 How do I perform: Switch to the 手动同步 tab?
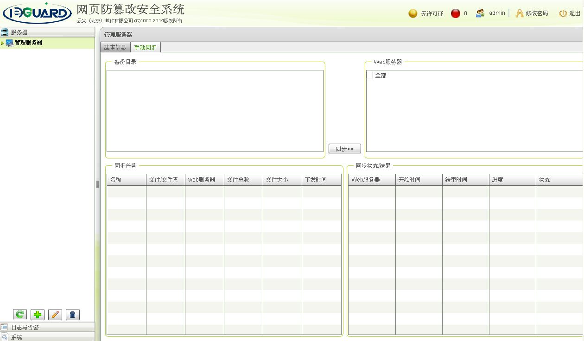[x=146, y=47]
